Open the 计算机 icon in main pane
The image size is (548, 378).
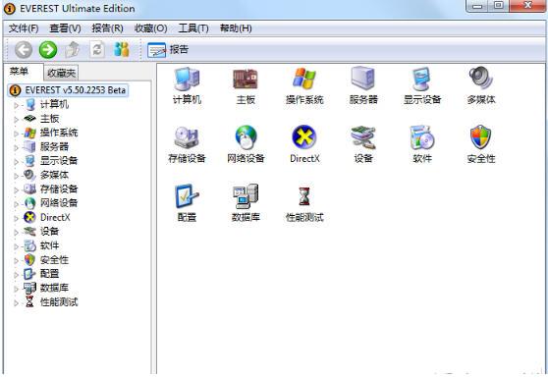pos(187,79)
